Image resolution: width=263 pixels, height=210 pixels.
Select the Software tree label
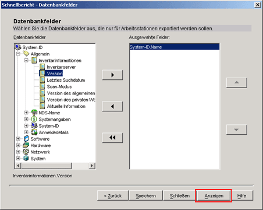pyautogui.click(x=40, y=139)
